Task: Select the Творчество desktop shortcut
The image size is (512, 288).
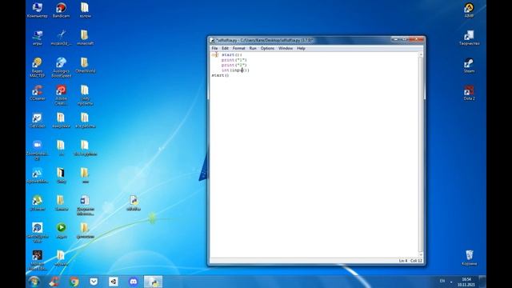Action: [x=469, y=38]
